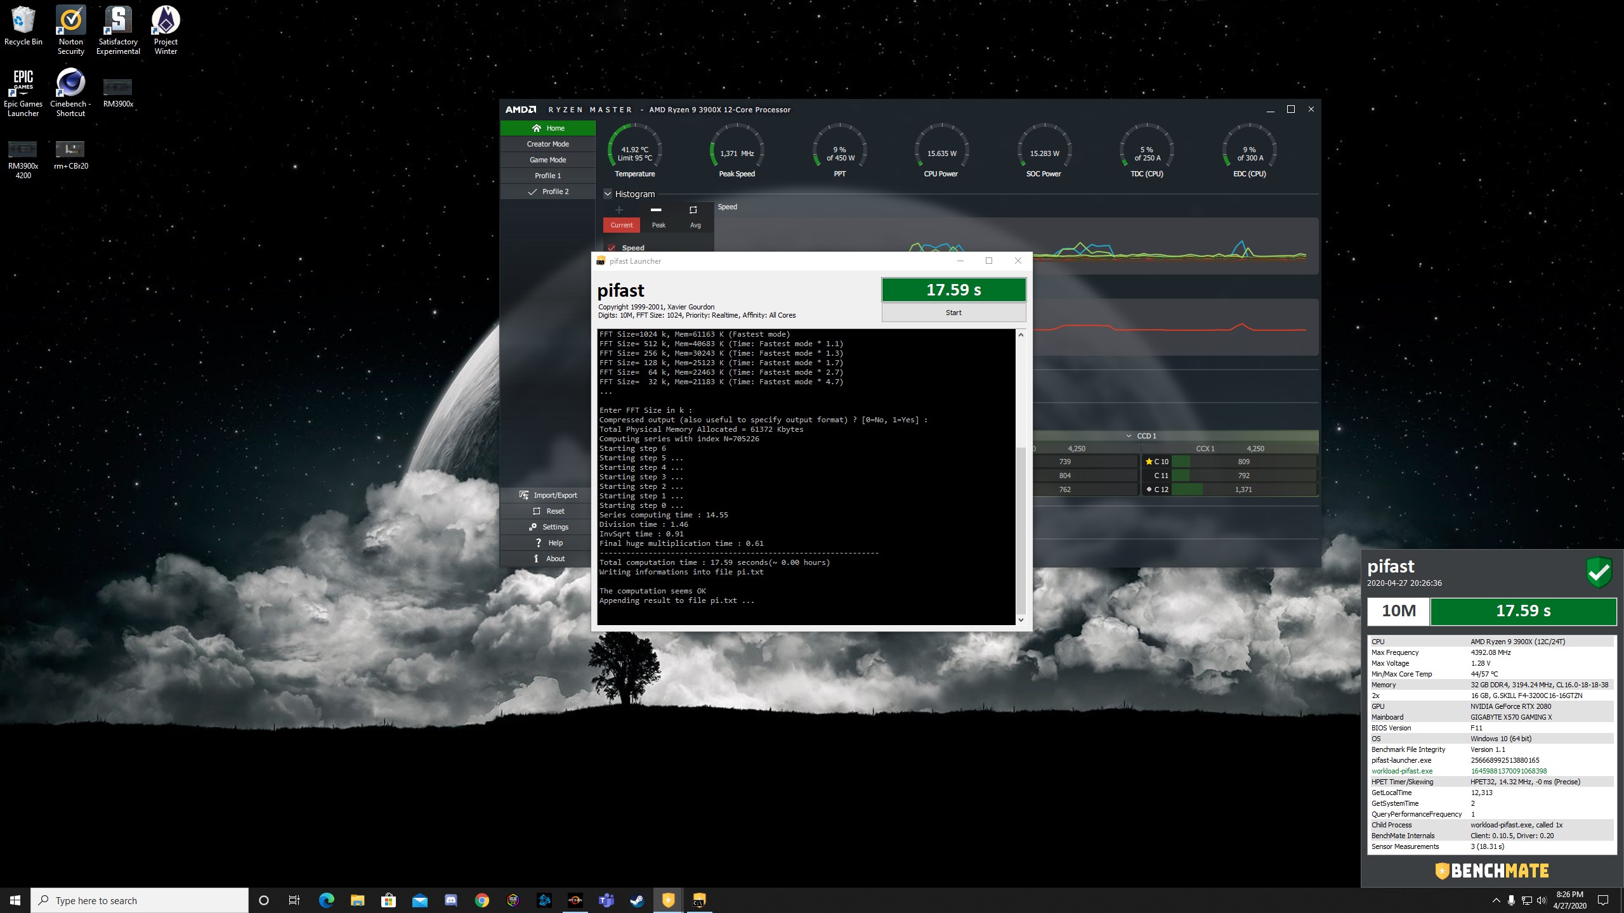
Task: Open Epic Games Launcher desktop icon
Action: [23, 93]
